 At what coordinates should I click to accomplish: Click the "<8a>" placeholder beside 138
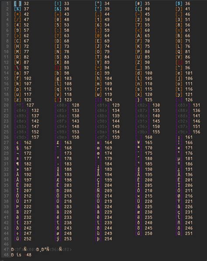[x=62, y=116]
